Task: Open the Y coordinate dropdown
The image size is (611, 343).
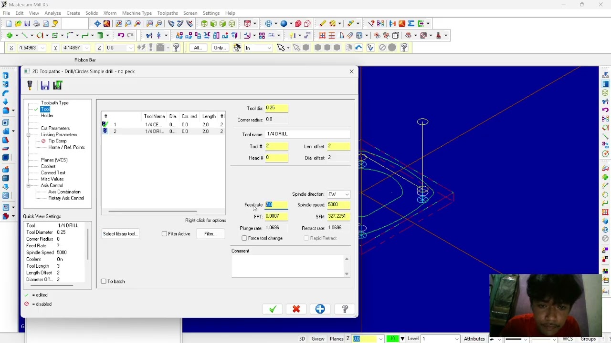Action: (x=87, y=48)
